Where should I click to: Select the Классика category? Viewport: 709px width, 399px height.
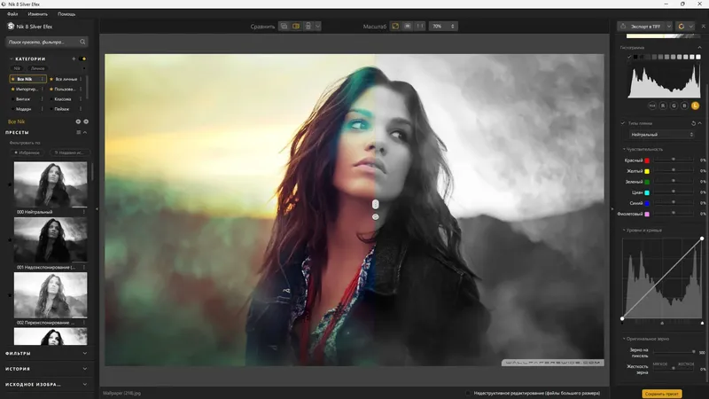click(63, 99)
